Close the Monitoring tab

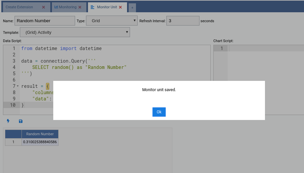click(x=80, y=7)
